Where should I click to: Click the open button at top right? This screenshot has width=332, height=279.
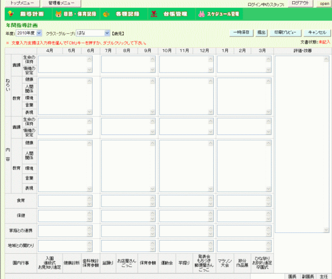click(324, 4)
